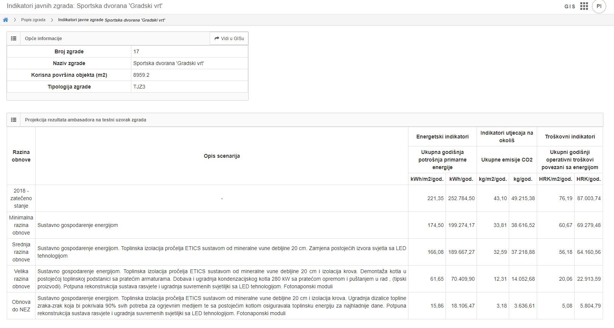Click the Energetski indikatori column header
This screenshot has width=614, height=328.
[x=442, y=137]
